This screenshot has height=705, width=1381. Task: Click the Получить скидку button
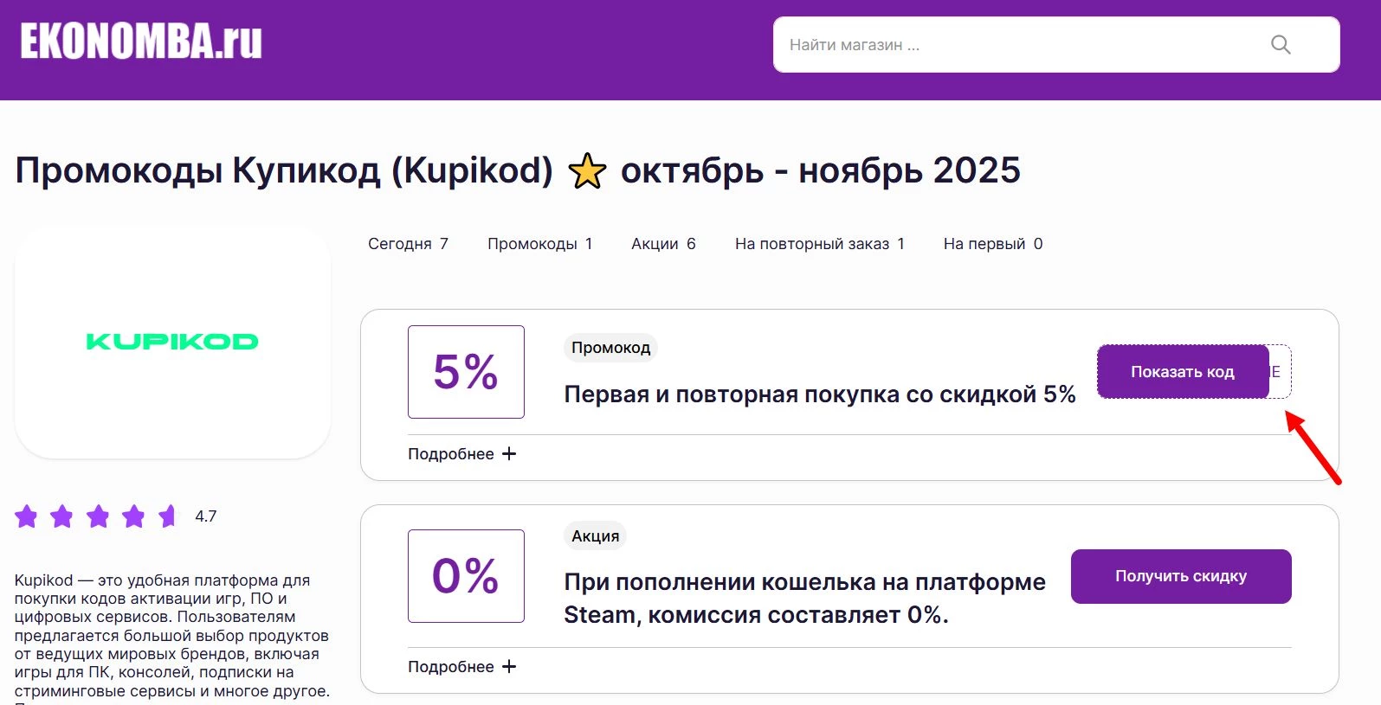click(1181, 576)
